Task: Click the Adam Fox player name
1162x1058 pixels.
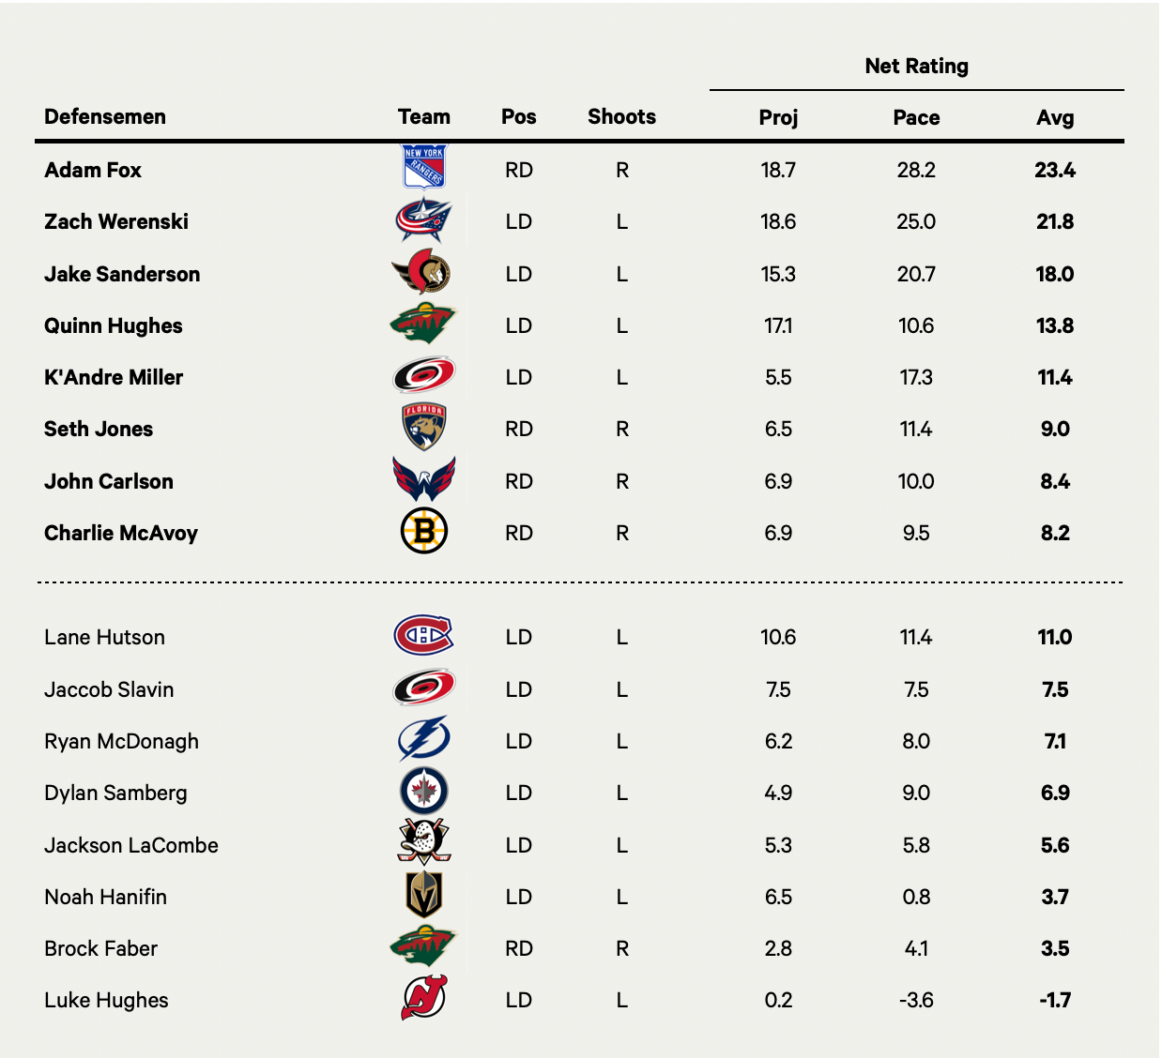Action: point(93,170)
